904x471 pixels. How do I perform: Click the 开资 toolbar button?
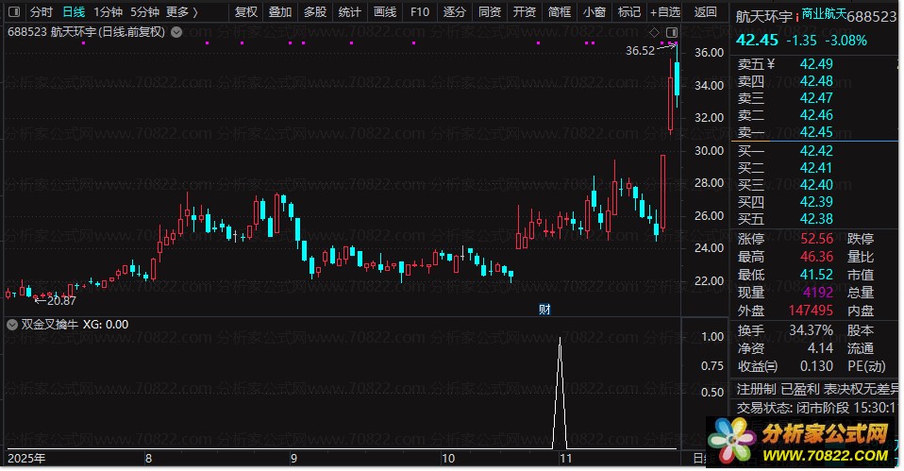pyautogui.click(x=524, y=11)
